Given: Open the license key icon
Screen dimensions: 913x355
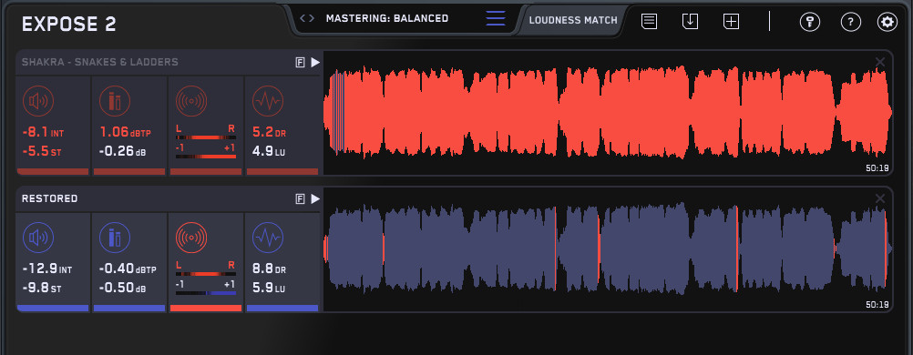Looking at the screenshot, I should [x=809, y=22].
